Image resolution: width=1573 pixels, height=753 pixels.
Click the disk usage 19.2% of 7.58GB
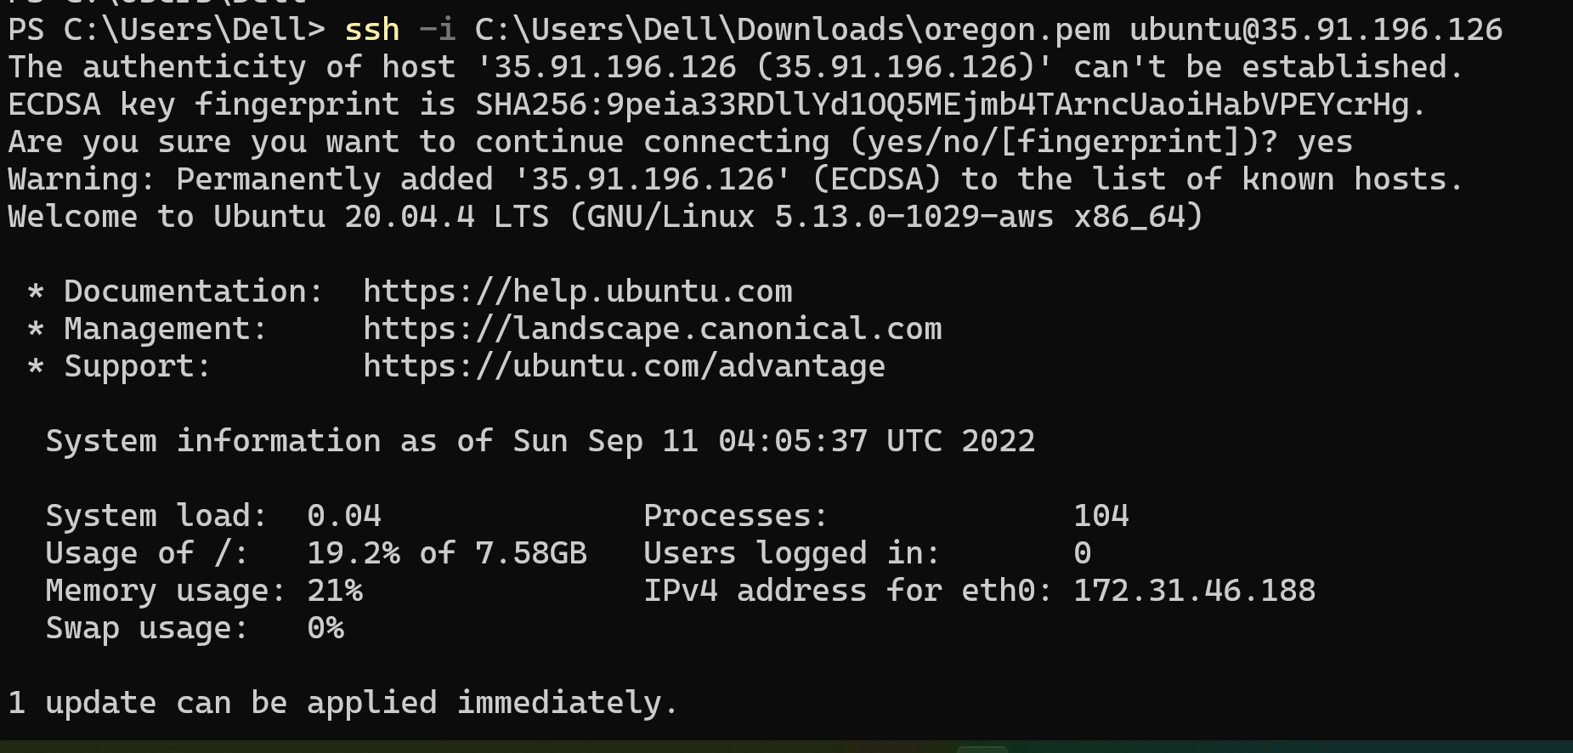coord(447,553)
